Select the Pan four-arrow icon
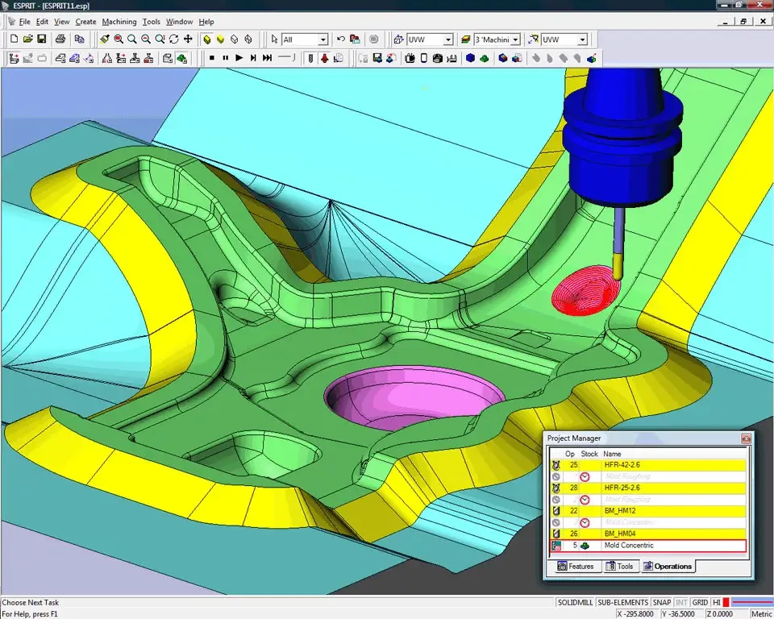Image resolution: width=774 pixels, height=619 pixels. click(x=188, y=39)
